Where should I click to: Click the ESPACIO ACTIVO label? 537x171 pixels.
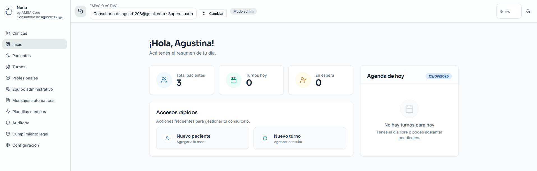(103, 6)
